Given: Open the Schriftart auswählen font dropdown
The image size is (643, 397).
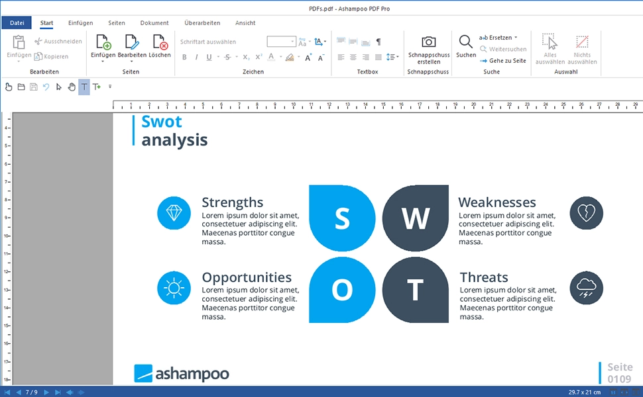Looking at the screenshot, I should (209, 41).
